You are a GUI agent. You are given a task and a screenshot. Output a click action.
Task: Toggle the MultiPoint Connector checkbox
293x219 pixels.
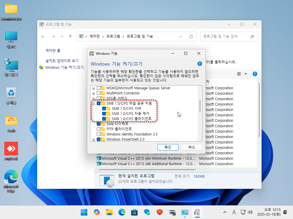click(x=99, y=93)
